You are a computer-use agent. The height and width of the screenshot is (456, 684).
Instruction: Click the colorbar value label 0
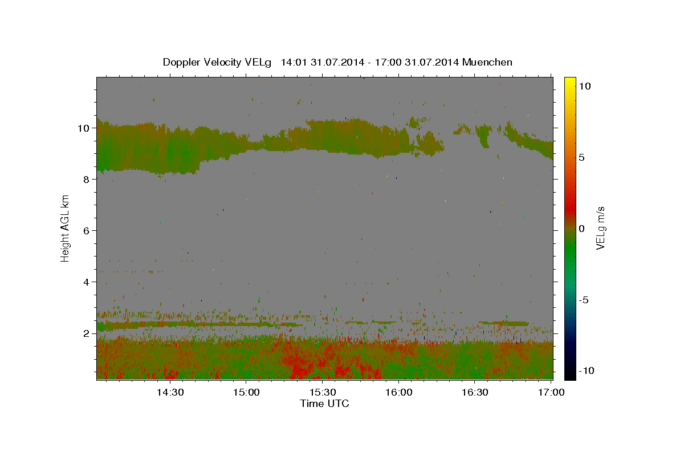pyautogui.click(x=582, y=229)
